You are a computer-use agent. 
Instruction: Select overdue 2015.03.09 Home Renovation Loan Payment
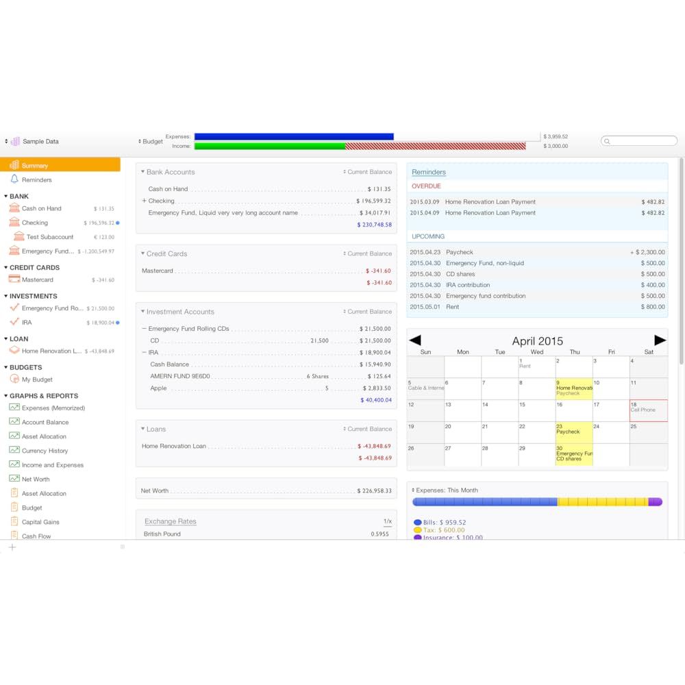[537, 202]
